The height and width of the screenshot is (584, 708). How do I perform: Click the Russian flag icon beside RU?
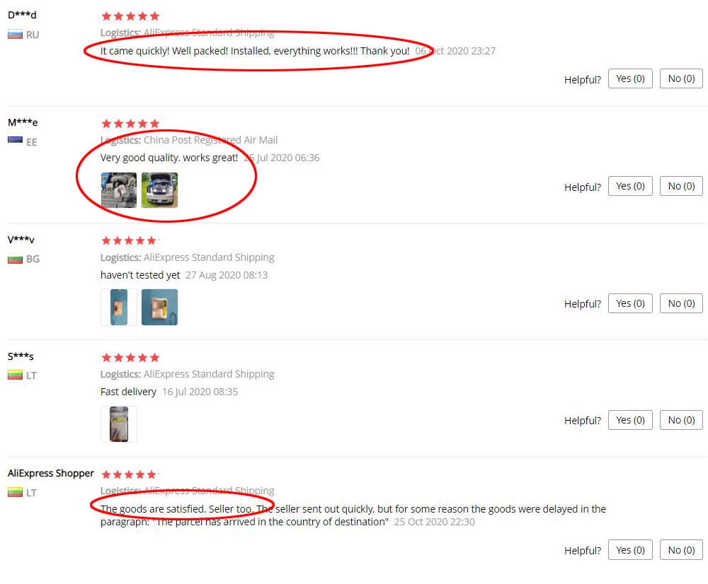(15, 35)
